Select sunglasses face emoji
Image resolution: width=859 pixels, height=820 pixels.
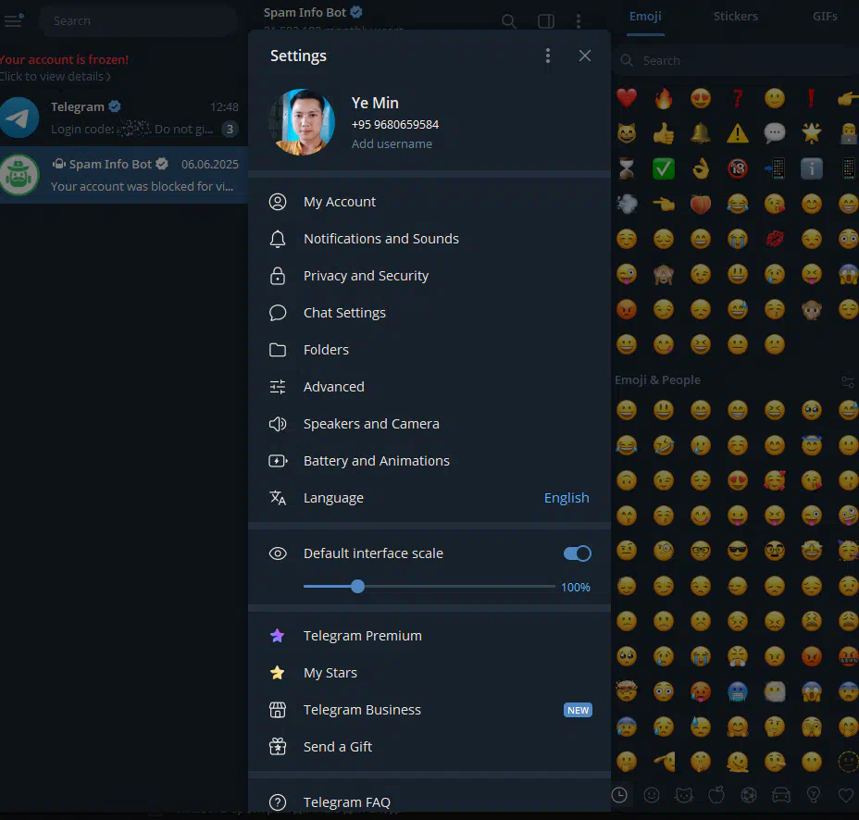pyautogui.click(x=738, y=551)
